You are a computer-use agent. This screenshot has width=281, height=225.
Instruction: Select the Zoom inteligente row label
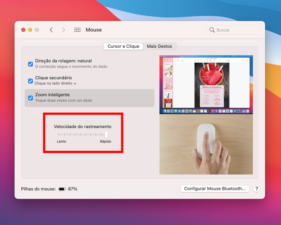[52, 95]
